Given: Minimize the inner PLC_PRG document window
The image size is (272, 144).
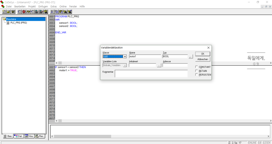Looking at the screenshot, I should coord(262,6).
